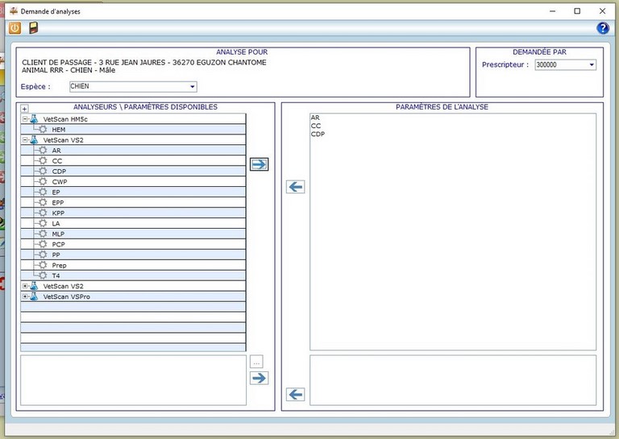Click the plus box above the analyzer tree
Viewport: 619px width, 439px height.
tap(24, 109)
